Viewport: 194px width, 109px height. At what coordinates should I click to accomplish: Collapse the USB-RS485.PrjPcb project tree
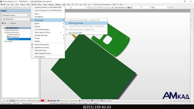[3, 28]
